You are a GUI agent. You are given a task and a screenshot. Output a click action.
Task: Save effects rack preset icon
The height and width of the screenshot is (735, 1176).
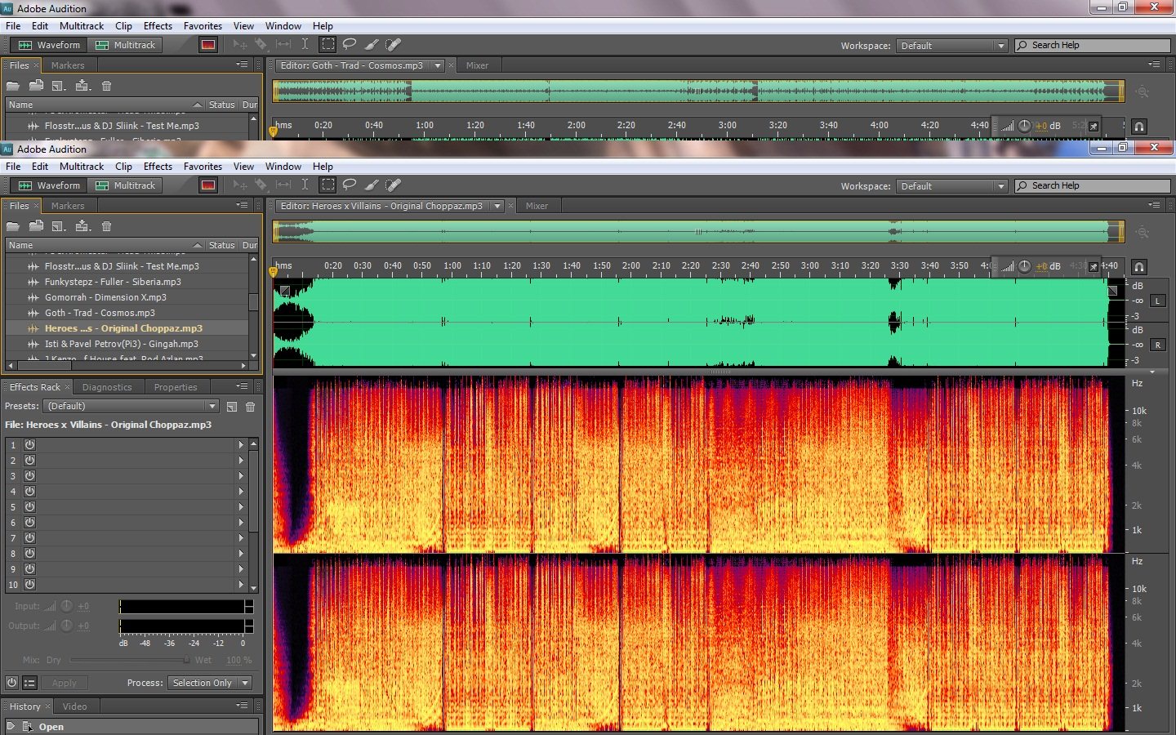pos(232,406)
